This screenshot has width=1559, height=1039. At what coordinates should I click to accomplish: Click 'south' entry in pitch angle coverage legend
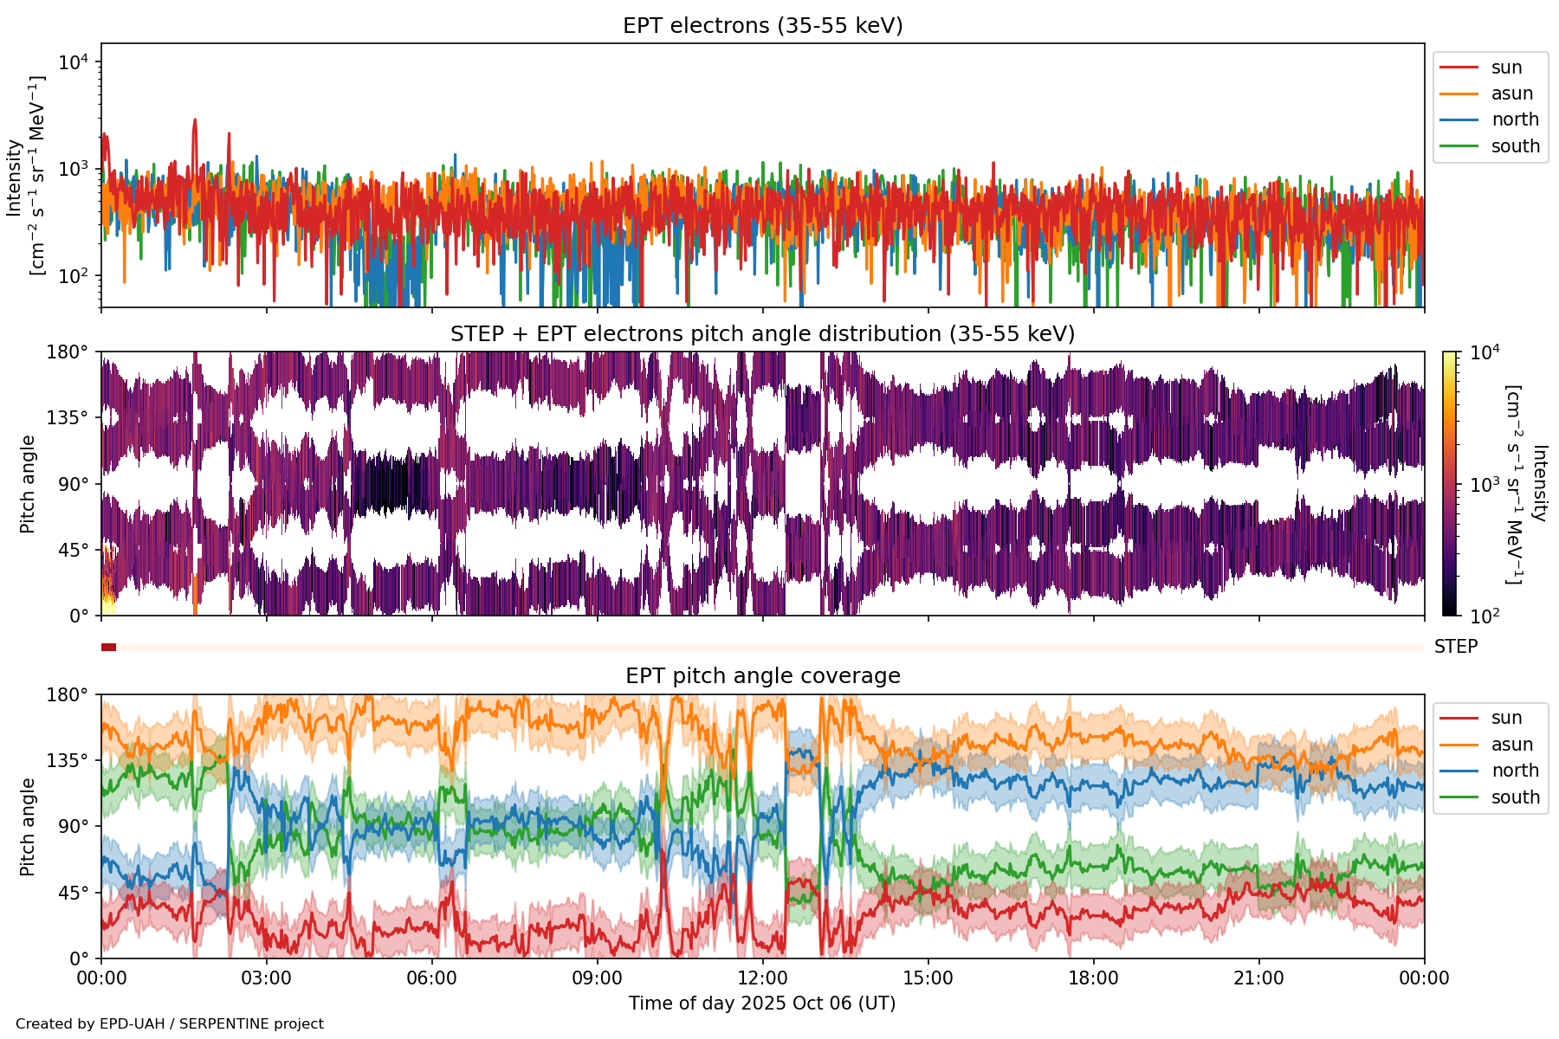[x=1514, y=797]
